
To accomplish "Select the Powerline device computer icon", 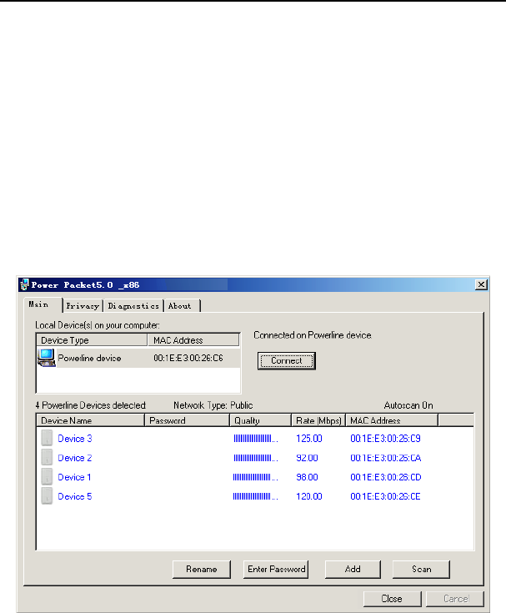I will (47, 358).
